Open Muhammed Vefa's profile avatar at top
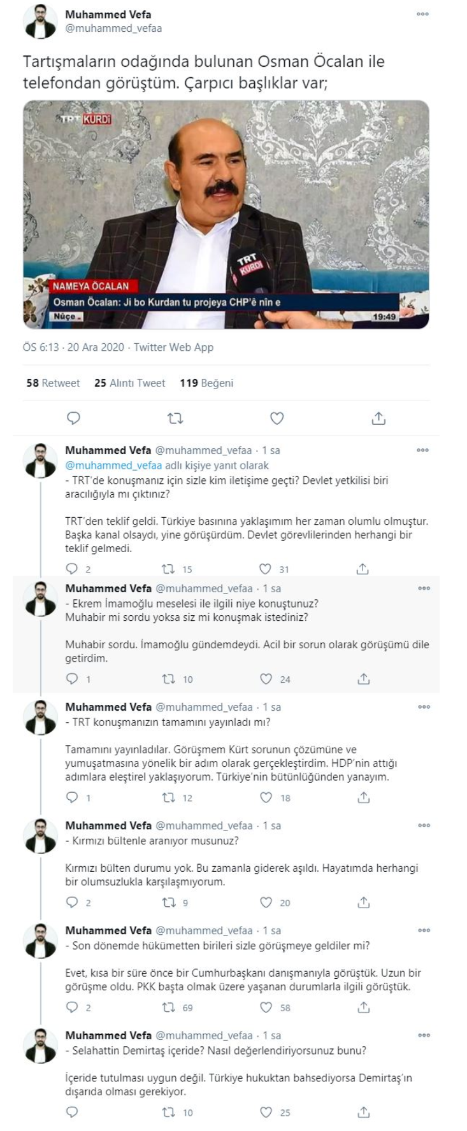Screen dimensions: 467x1131 (40, 22)
